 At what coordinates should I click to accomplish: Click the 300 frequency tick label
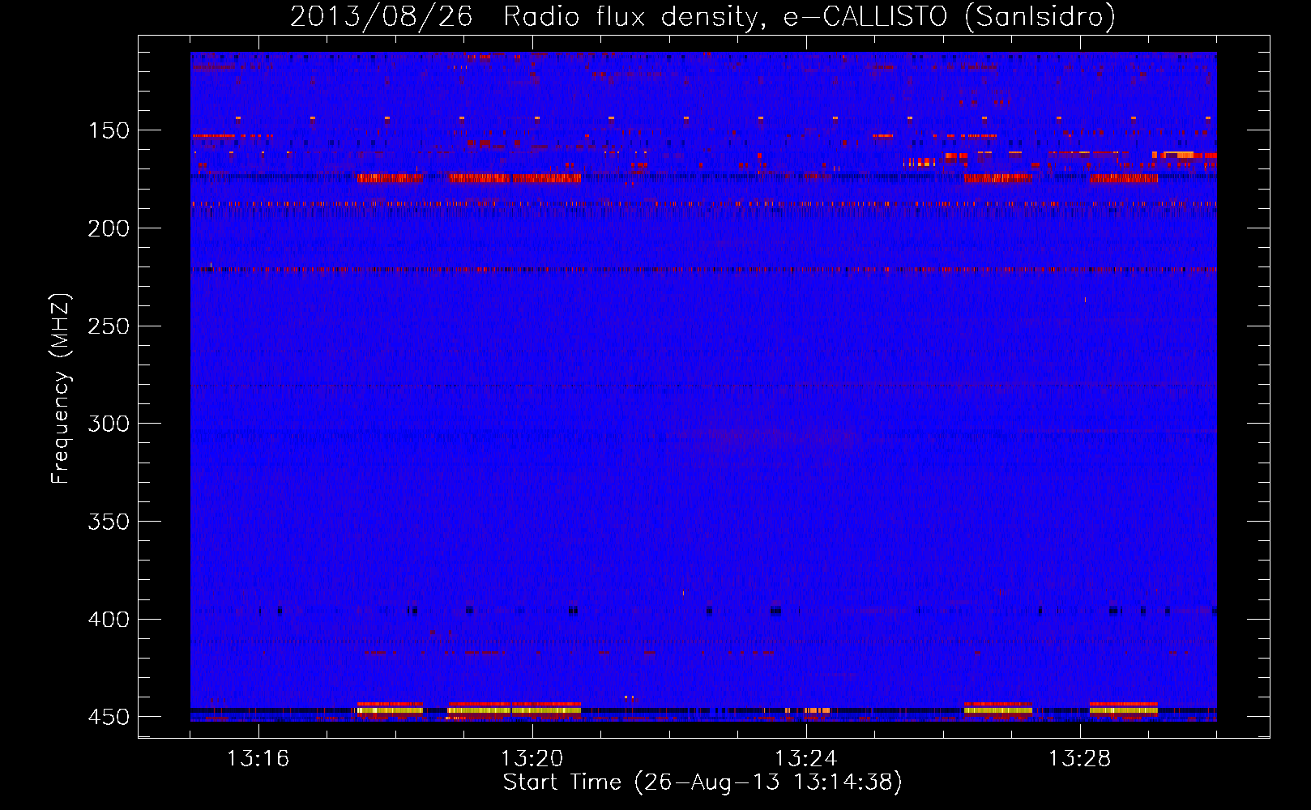(109, 424)
